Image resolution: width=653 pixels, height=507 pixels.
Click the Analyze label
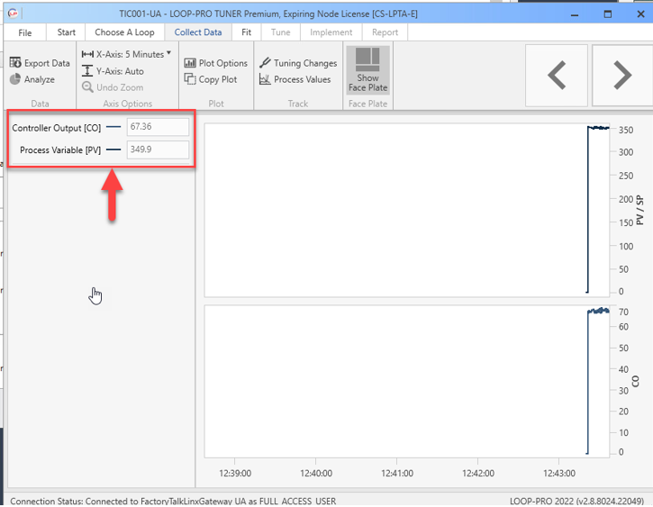tap(39, 79)
